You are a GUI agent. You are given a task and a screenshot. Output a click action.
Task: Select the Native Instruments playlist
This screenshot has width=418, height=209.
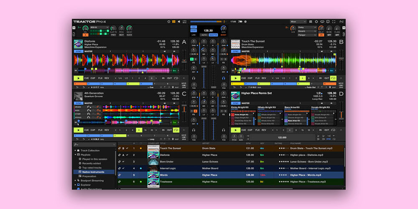pyautogui.click(x=93, y=172)
